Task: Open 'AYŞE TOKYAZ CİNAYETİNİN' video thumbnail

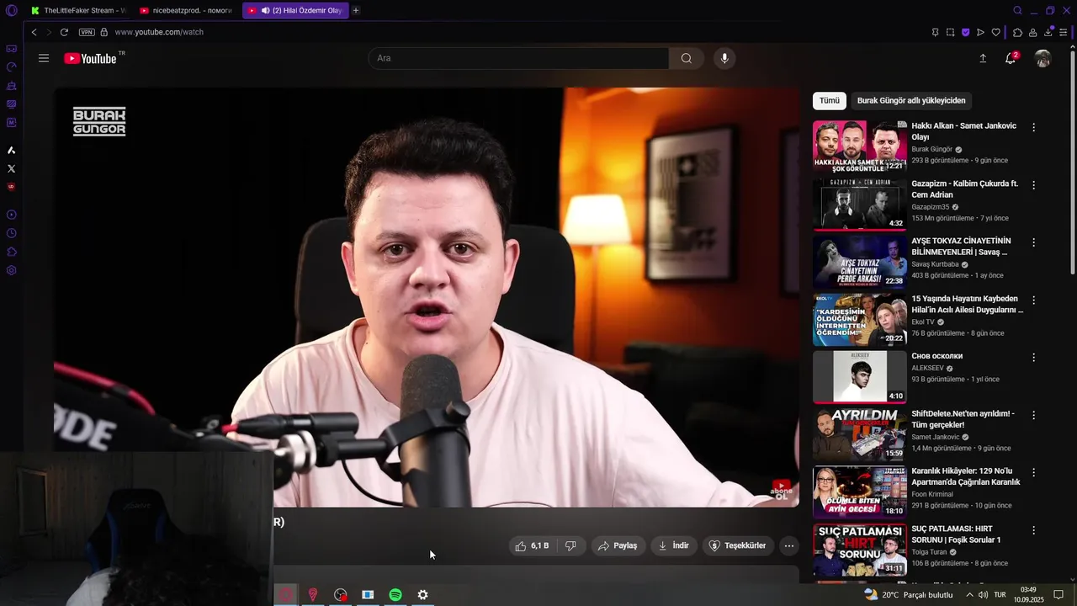Action: [860, 262]
